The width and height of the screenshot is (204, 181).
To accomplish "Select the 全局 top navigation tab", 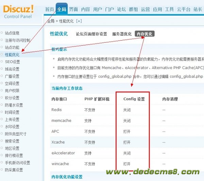I will point(62,10).
